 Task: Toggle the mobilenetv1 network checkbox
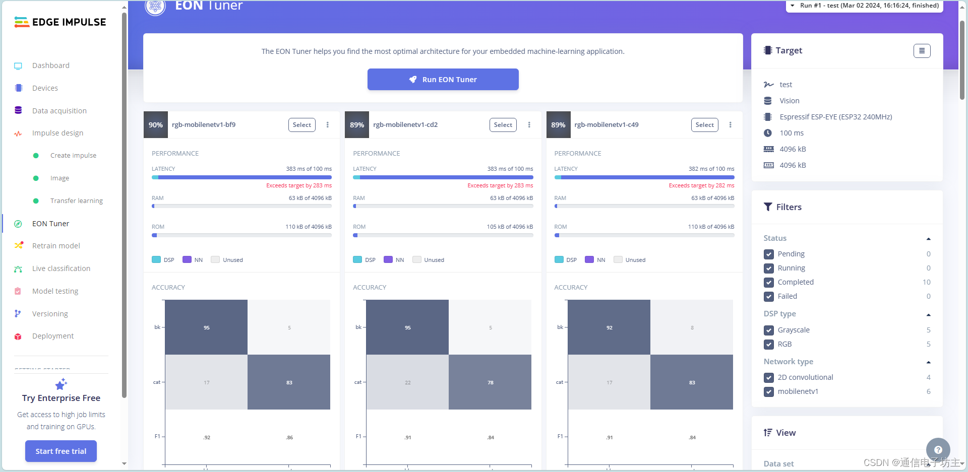pos(768,392)
